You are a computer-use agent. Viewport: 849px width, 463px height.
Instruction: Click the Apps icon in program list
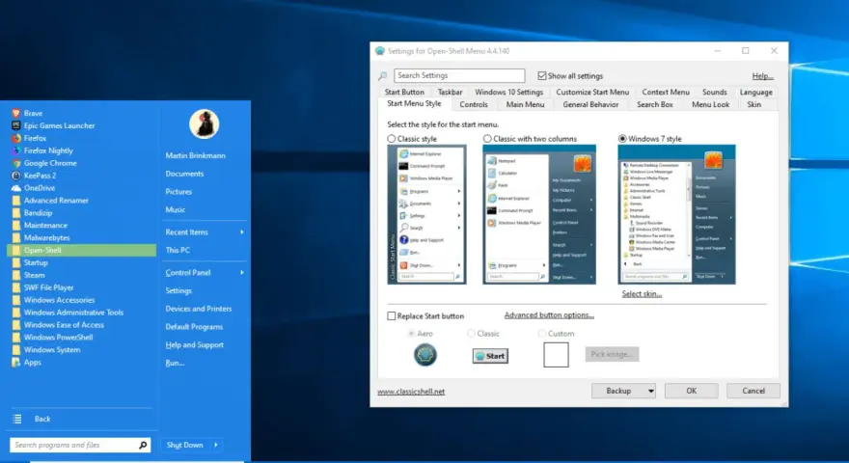(16, 363)
